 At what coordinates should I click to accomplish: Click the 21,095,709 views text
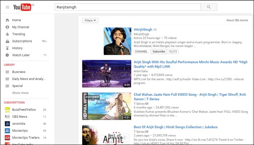pos(164,136)
